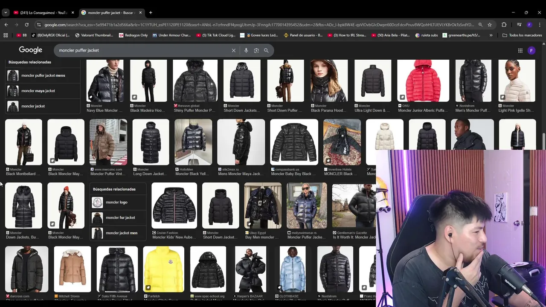Open the media control icon in toolbar

click(x=519, y=25)
